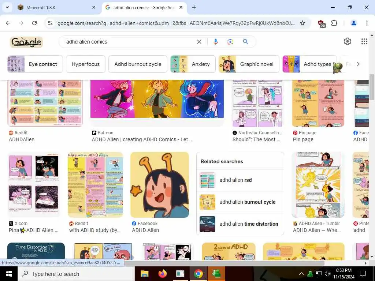Open Chrome icon in the taskbar
The width and height of the screenshot is (375, 281).
(198, 274)
